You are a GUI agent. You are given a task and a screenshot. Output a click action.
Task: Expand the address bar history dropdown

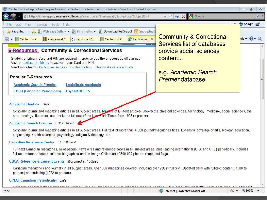165,16
